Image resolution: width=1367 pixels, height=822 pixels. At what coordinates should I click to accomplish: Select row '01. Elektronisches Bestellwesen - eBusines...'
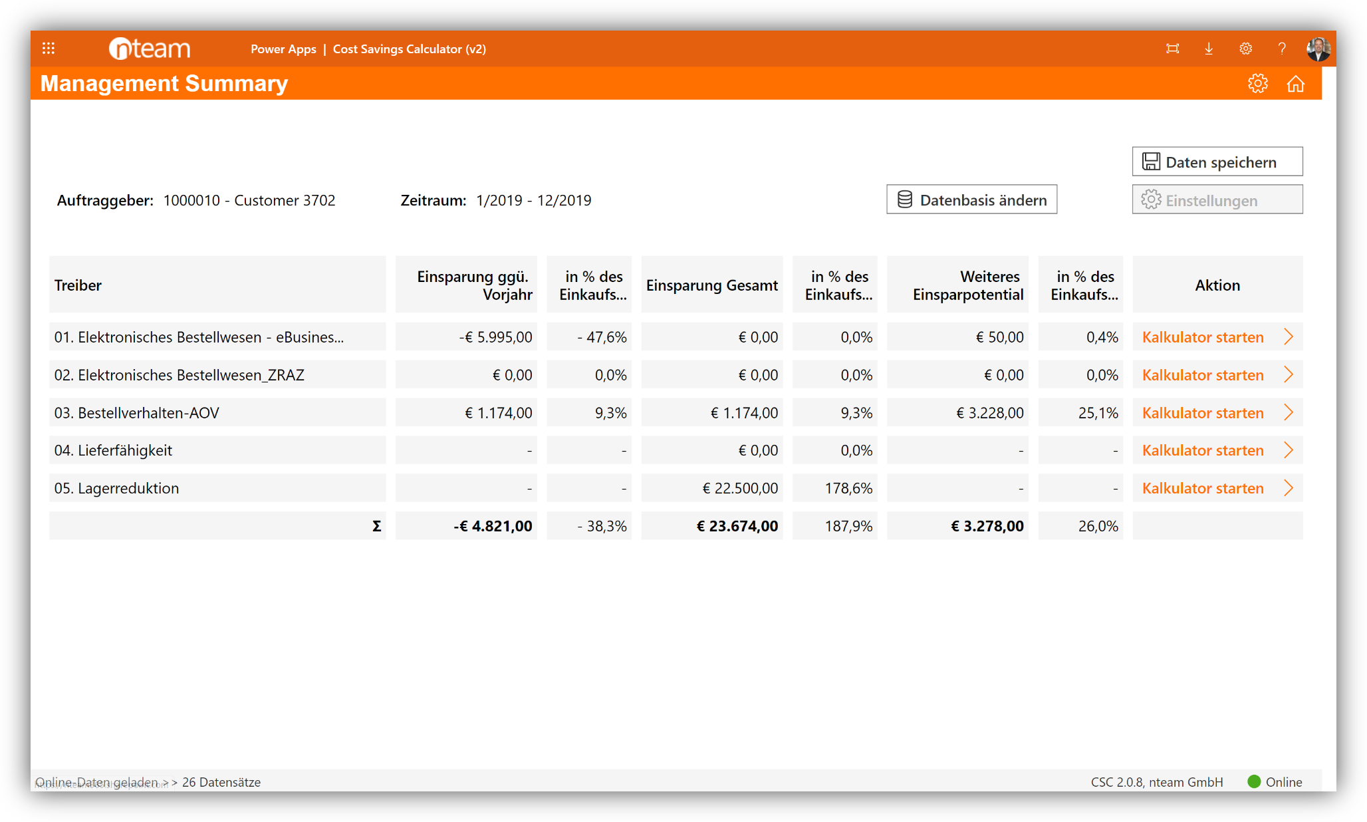pos(217,337)
